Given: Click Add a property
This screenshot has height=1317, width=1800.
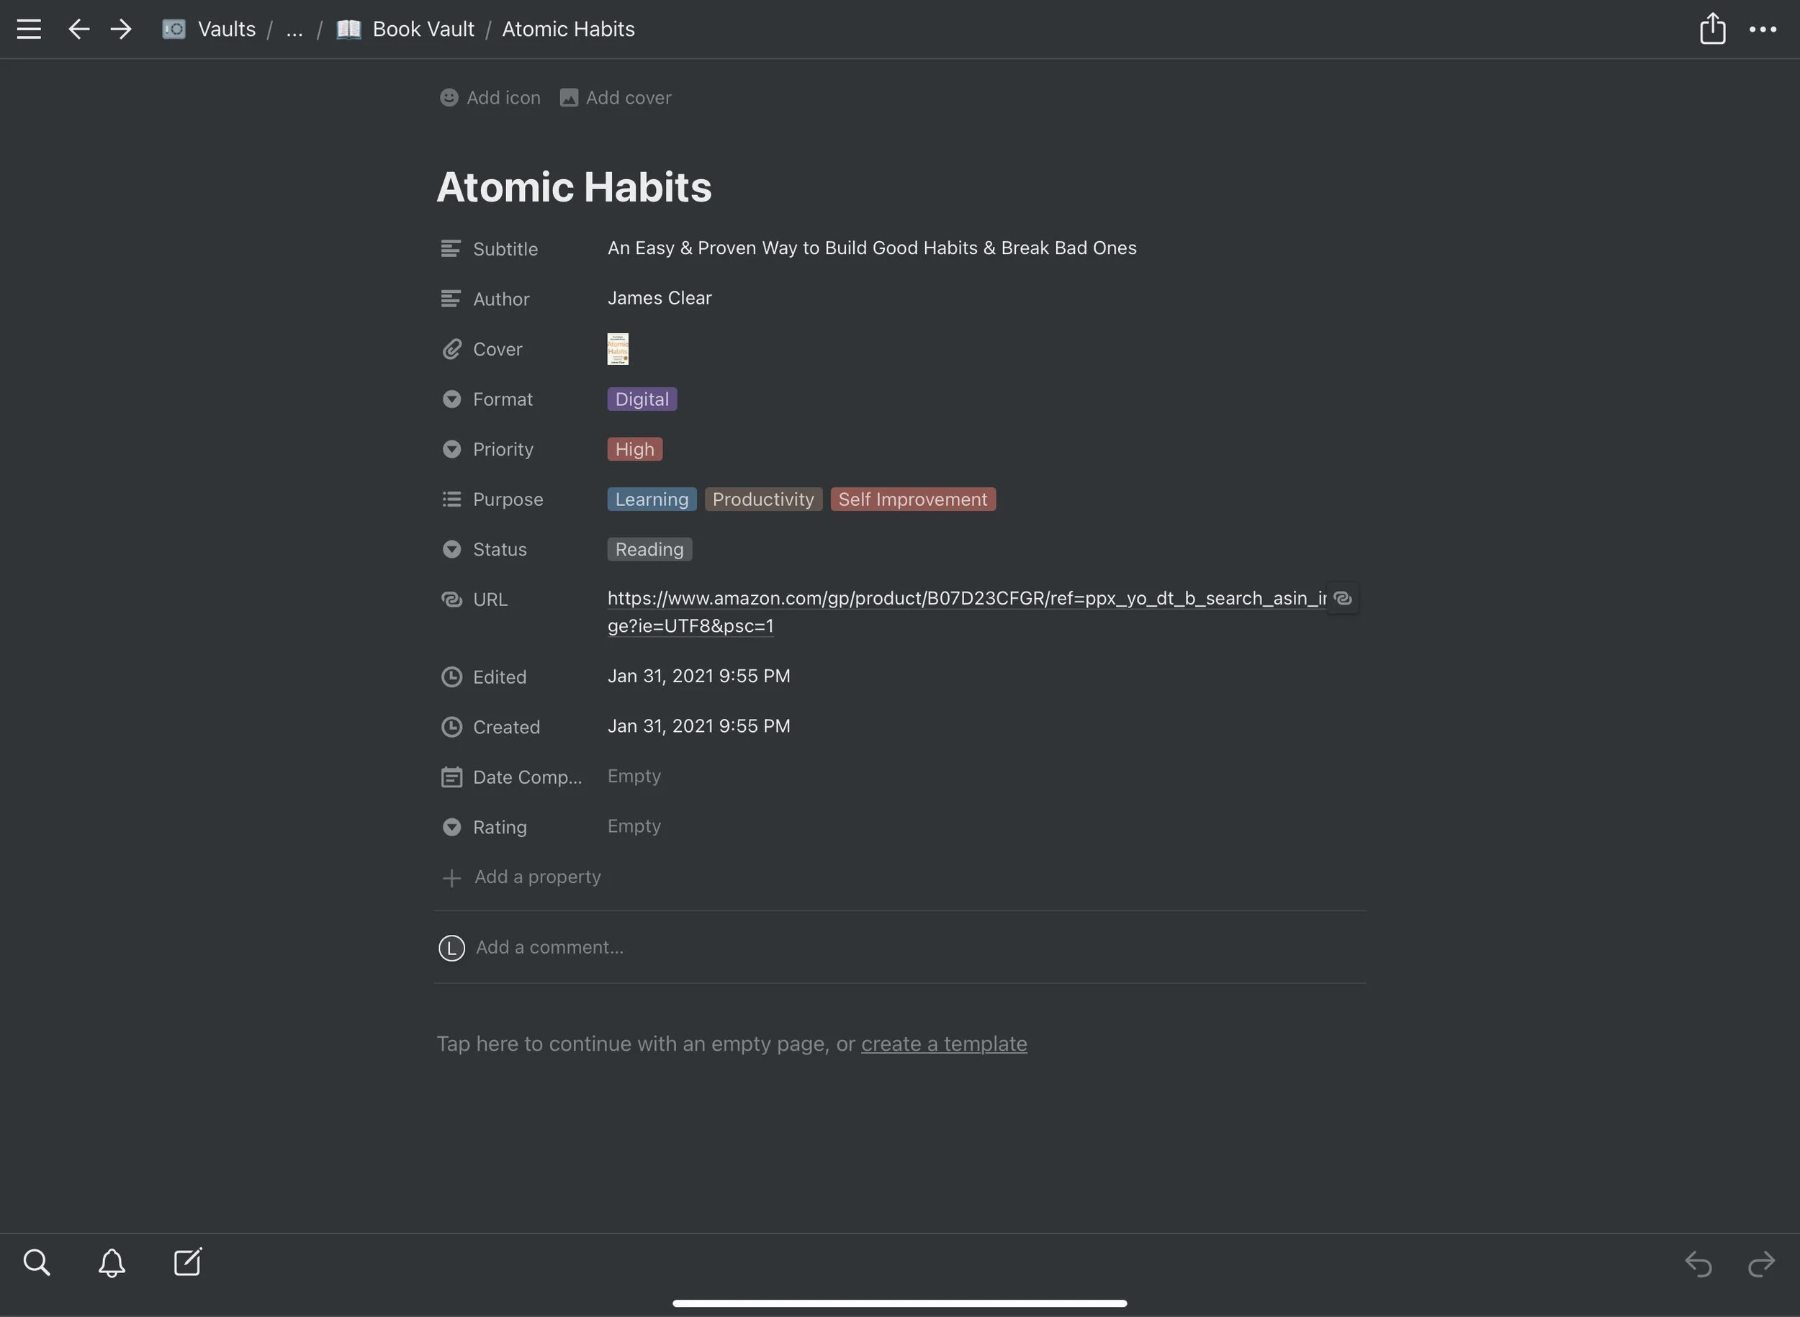Looking at the screenshot, I should 536,877.
